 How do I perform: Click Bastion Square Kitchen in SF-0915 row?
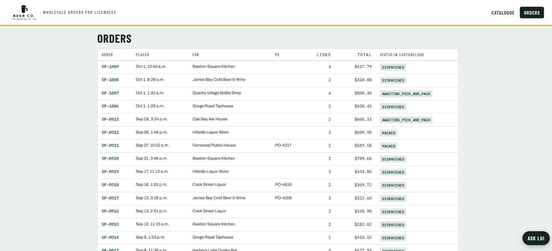tap(214, 224)
